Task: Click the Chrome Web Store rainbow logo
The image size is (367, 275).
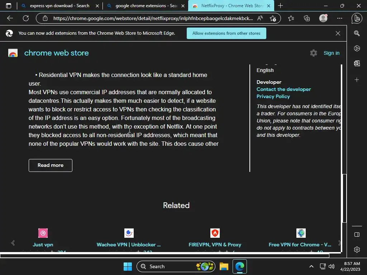Action: click(13, 53)
